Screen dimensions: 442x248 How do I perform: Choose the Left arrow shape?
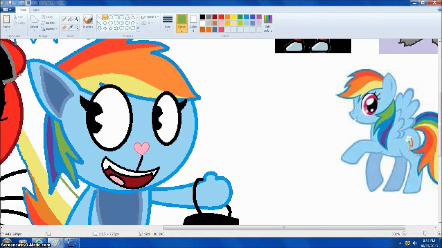pos(127,23)
